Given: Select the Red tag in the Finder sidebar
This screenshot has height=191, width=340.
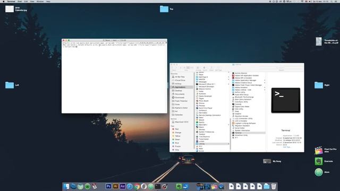Looking at the screenshot, I should click(177, 129).
